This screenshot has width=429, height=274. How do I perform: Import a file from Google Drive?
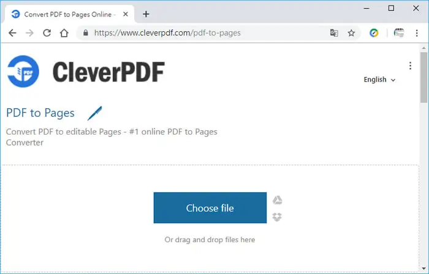(277, 200)
